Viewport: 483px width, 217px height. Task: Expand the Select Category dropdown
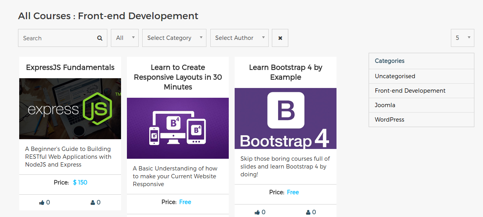174,38
